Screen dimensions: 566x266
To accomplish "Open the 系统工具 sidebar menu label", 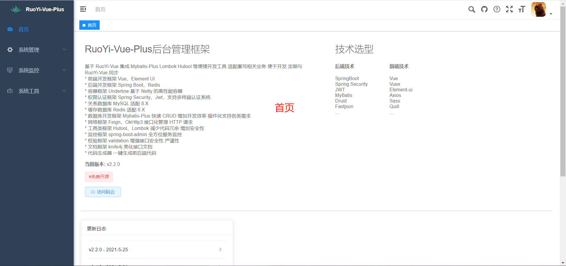I will pos(29,91).
